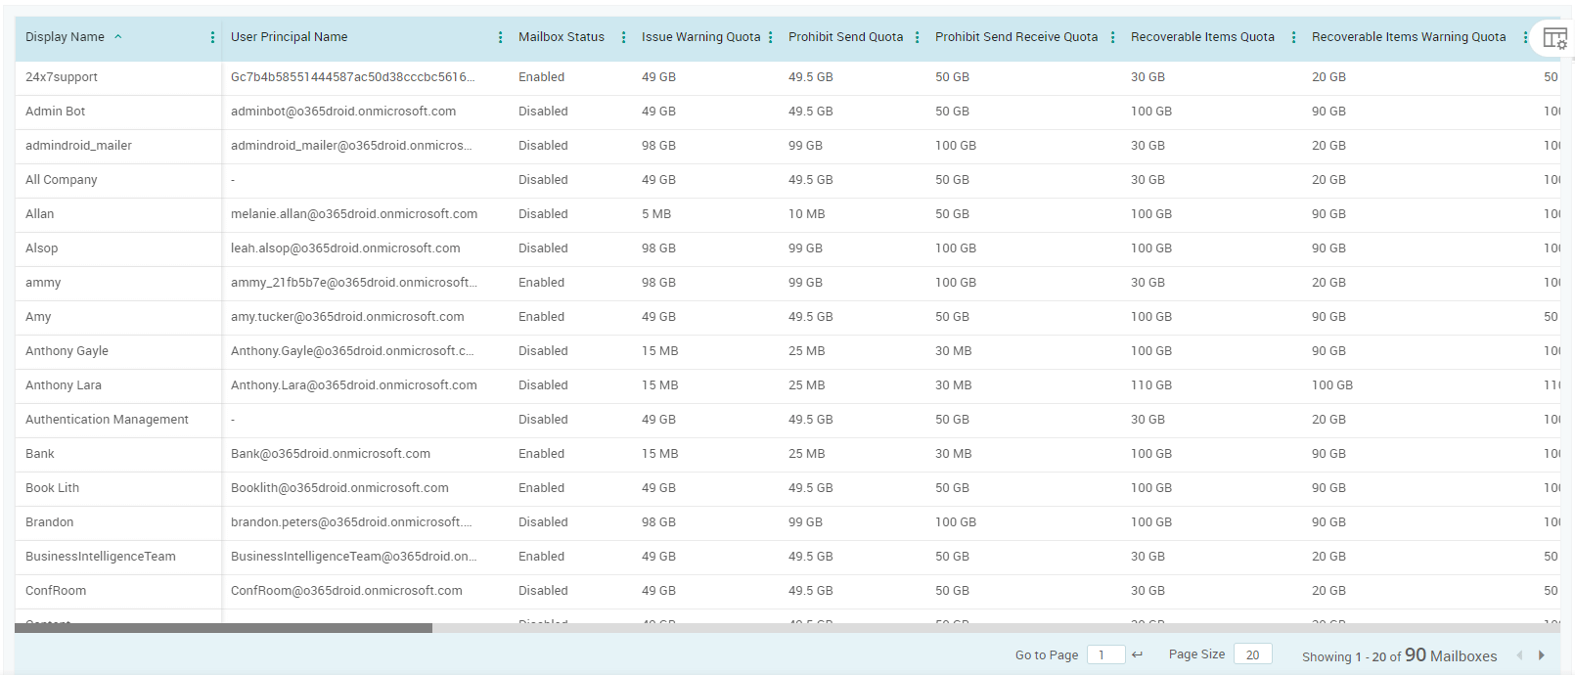The height and width of the screenshot is (676, 1575).
Task: Open the Display Name column options menu
Action: (212, 37)
